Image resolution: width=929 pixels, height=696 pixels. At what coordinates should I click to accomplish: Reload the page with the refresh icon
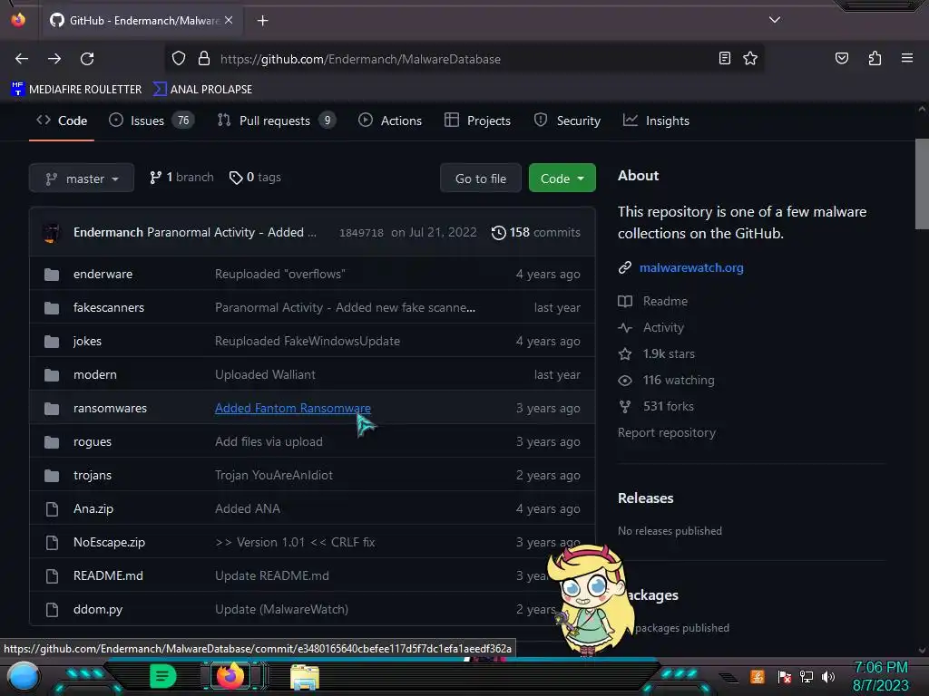pos(87,59)
